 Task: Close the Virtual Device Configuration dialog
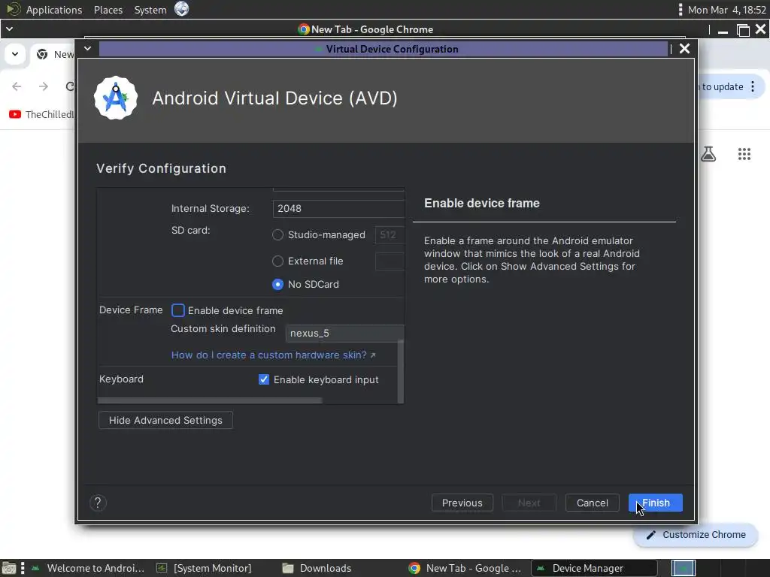[x=684, y=49]
